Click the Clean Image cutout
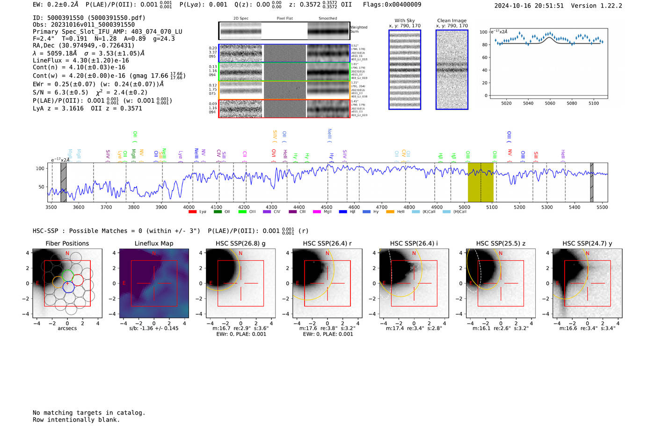This screenshot has height=445, width=655. click(x=452, y=70)
